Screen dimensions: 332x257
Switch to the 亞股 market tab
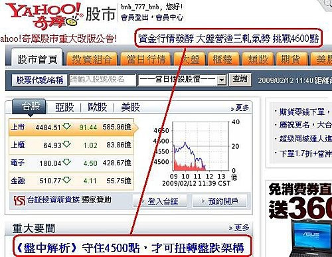(64, 108)
